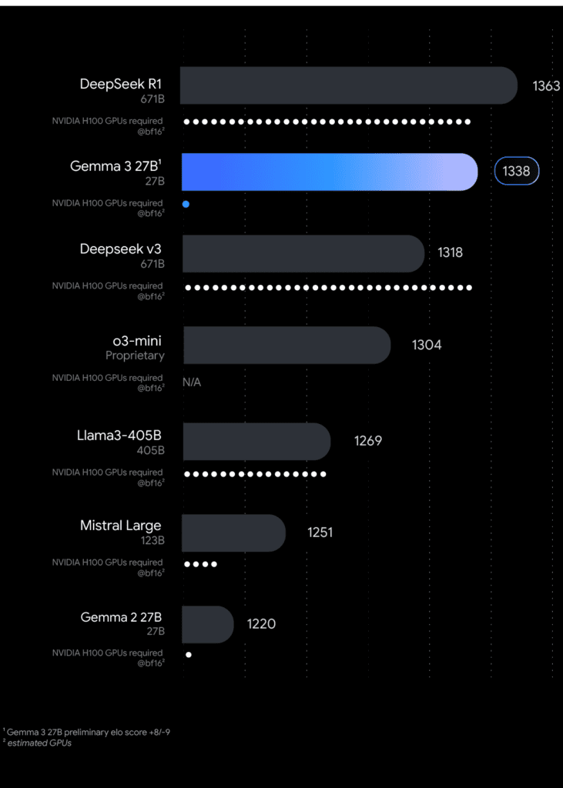Click the single white GPU dot under Gemma 2
This screenshot has width=563, height=788.
(x=188, y=655)
